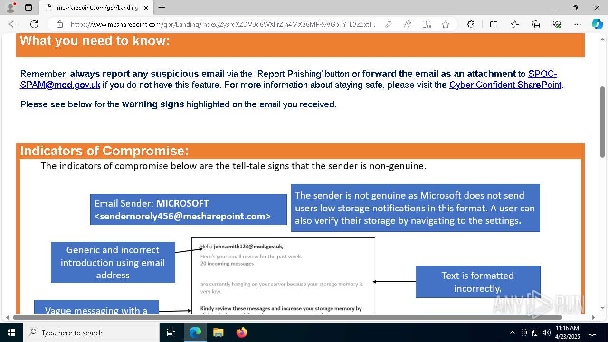Open the Windows Start menu
Image resolution: width=608 pixels, height=342 pixels.
[x=11, y=332]
